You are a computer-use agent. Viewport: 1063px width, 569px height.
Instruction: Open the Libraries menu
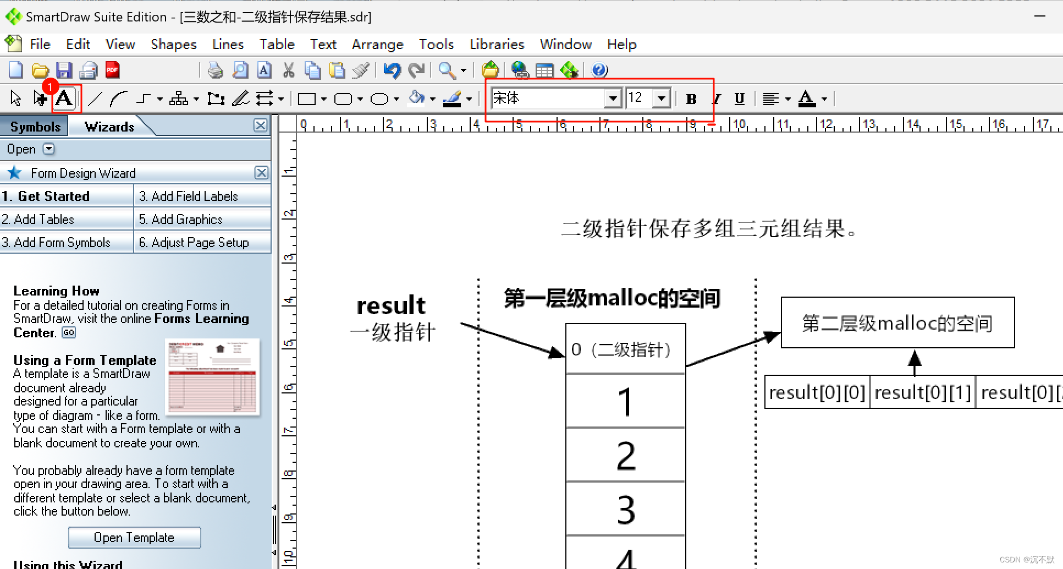(497, 44)
